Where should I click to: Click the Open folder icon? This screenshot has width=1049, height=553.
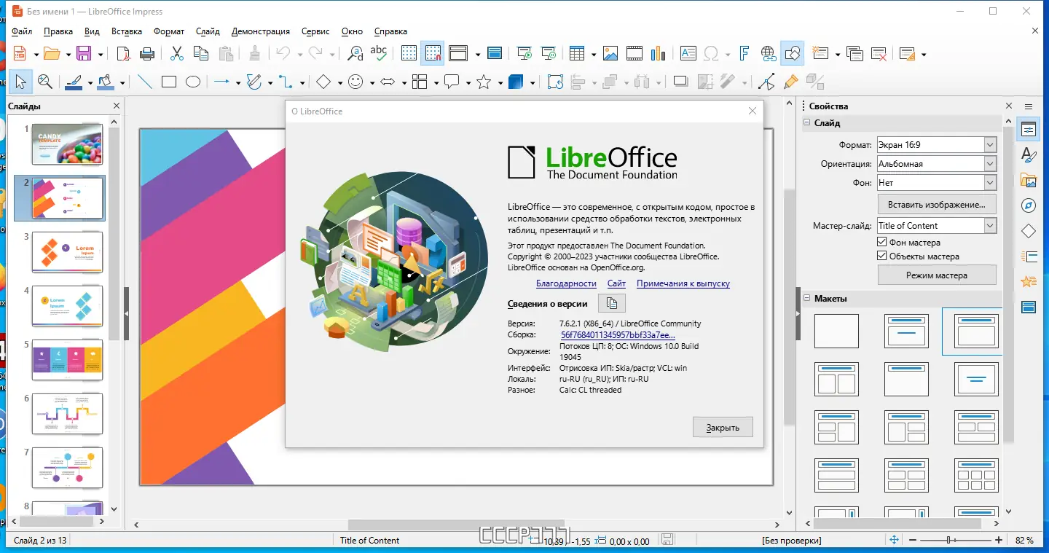pyautogui.click(x=51, y=53)
